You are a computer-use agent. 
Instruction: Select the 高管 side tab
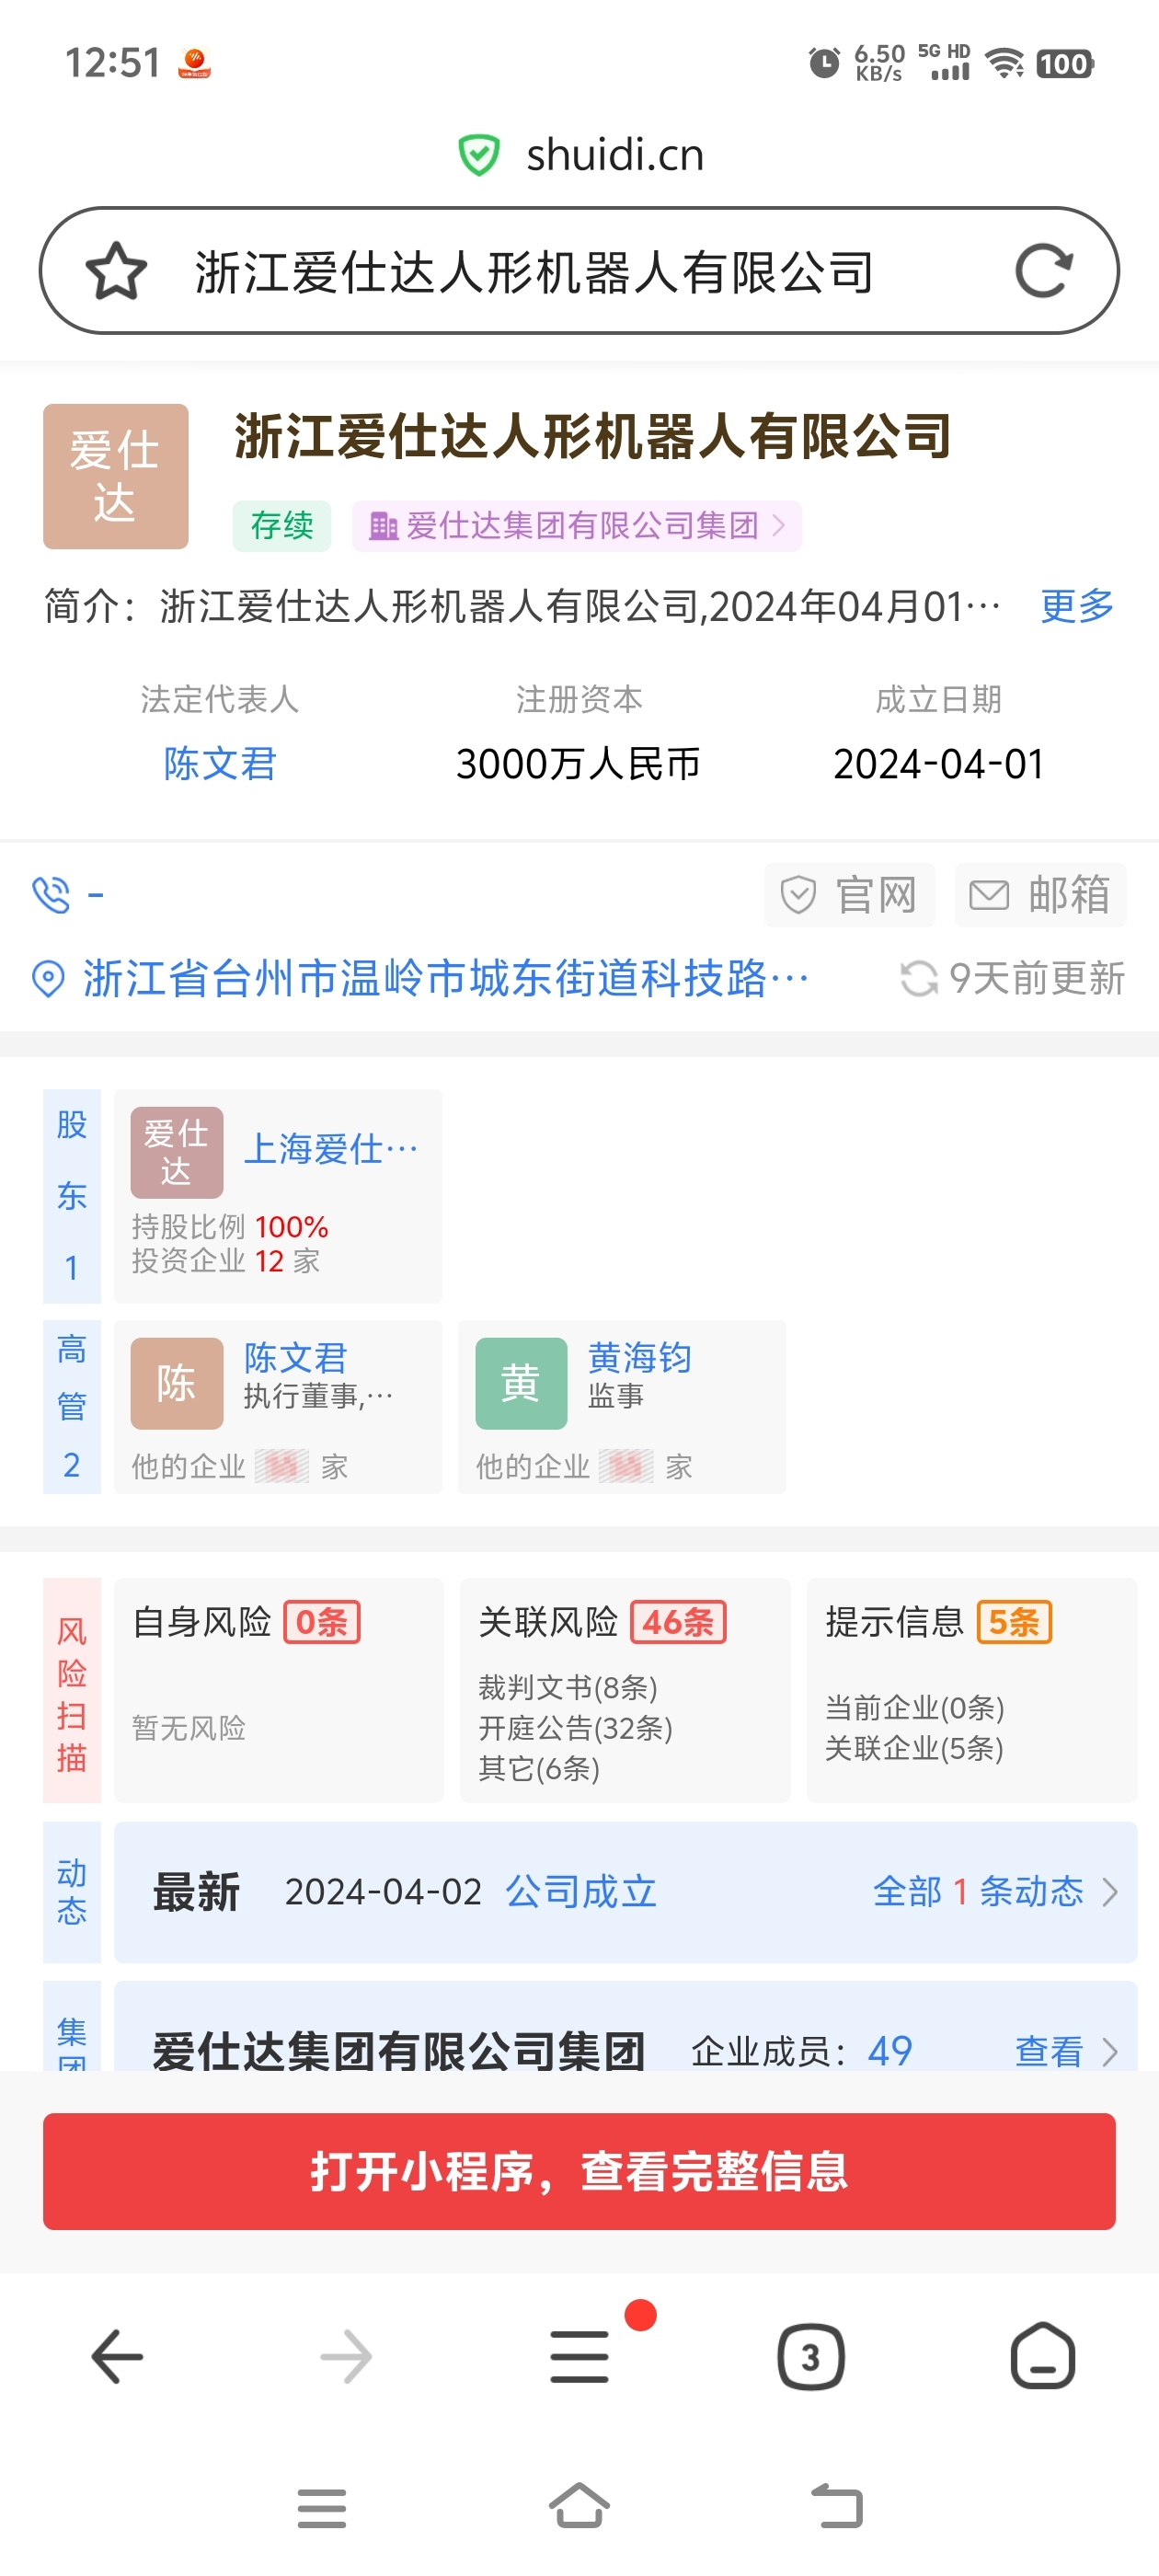[72, 1407]
